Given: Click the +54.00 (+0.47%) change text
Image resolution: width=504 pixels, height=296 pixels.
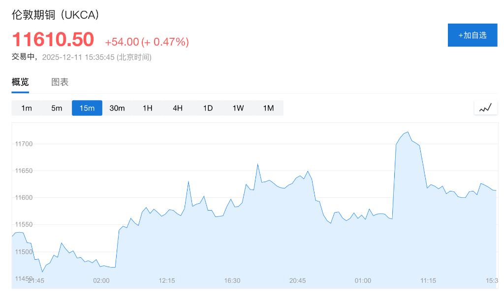Looking at the screenshot, I should click(x=147, y=42).
